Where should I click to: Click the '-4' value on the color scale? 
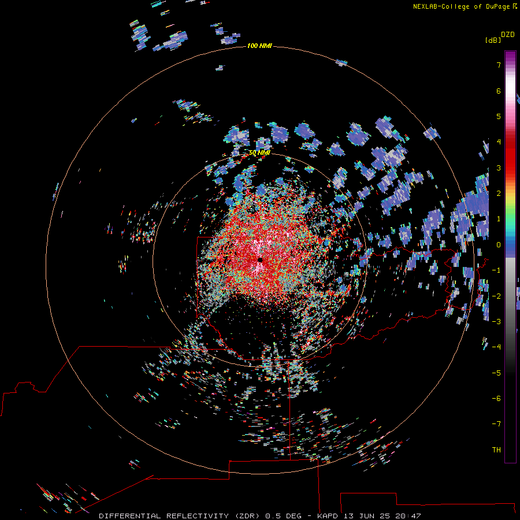coord(496,347)
